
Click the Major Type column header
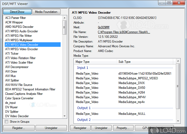(x=82, y=62)
